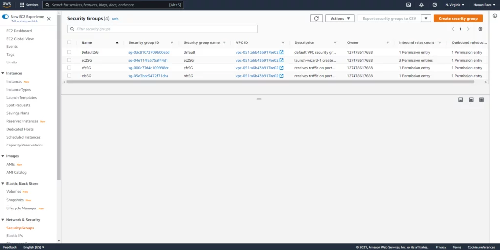Go to Instances in the sidebar

pos(14,82)
